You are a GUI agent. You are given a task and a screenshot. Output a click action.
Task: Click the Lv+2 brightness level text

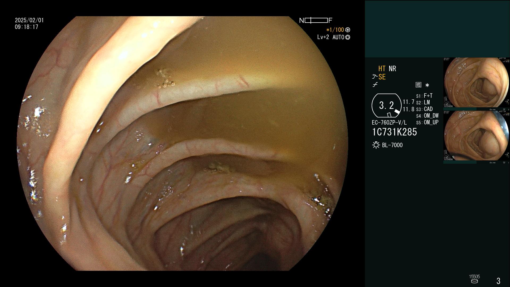point(323,37)
